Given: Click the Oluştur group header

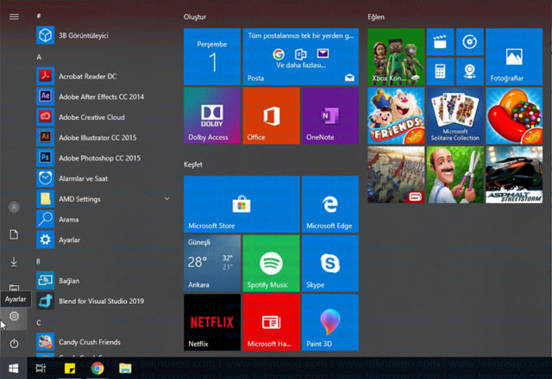Looking at the screenshot, I should click(195, 16).
